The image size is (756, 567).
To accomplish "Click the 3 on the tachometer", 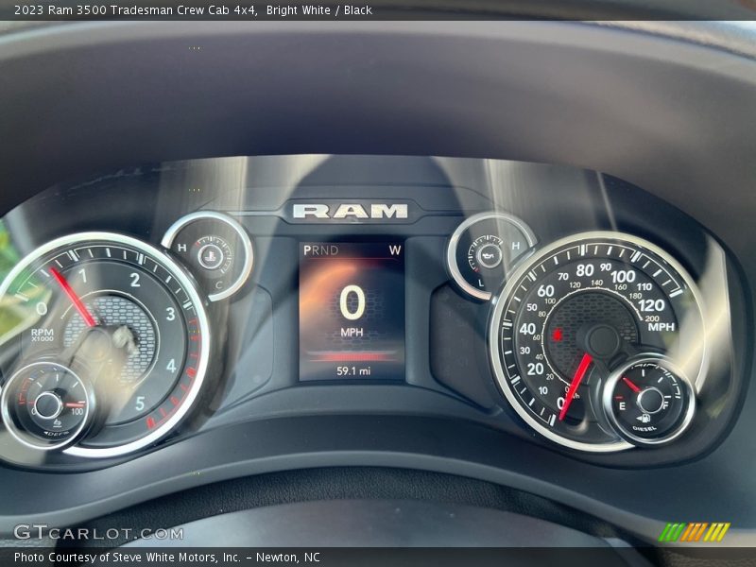I will tap(170, 314).
